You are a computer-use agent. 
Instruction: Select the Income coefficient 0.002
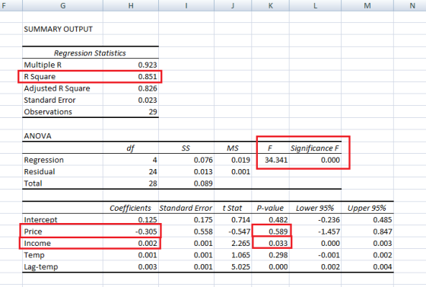point(148,244)
